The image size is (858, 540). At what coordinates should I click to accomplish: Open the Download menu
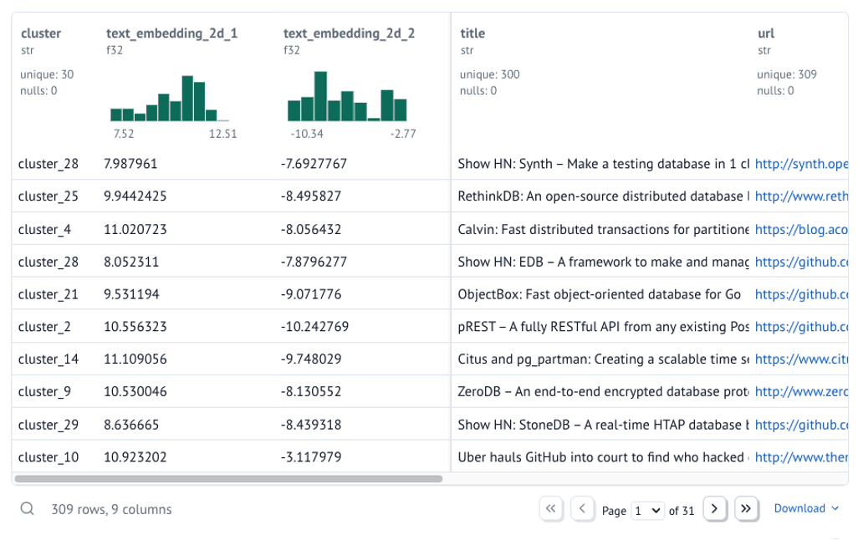tap(806, 509)
